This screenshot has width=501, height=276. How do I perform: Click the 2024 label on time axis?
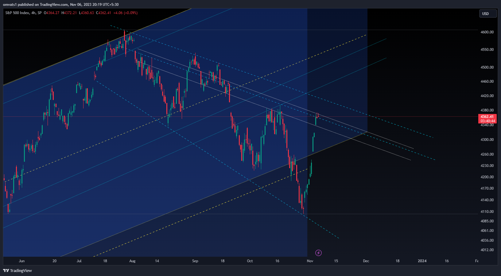pos(422,261)
